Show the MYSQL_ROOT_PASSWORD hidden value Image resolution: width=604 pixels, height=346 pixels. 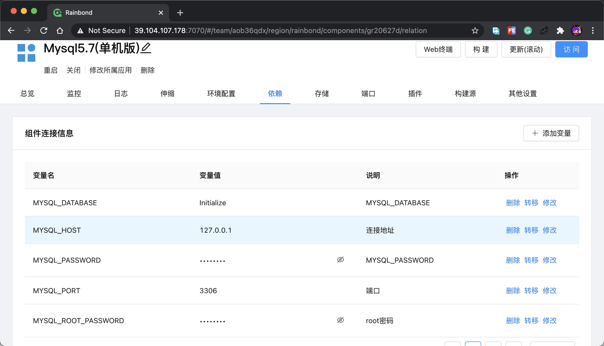(340, 320)
